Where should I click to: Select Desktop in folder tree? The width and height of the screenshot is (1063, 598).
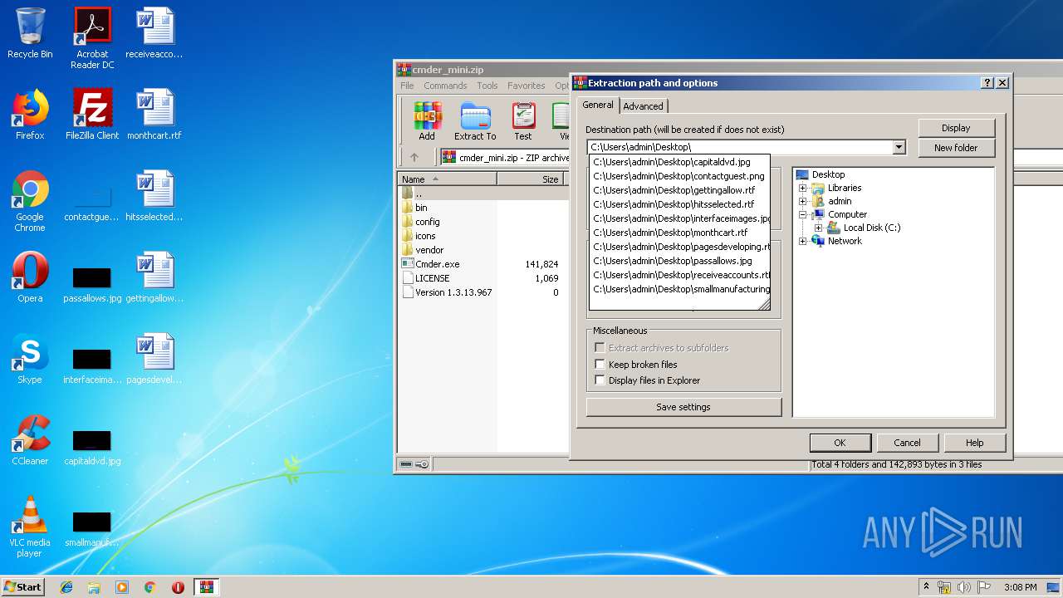pyautogui.click(x=828, y=174)
